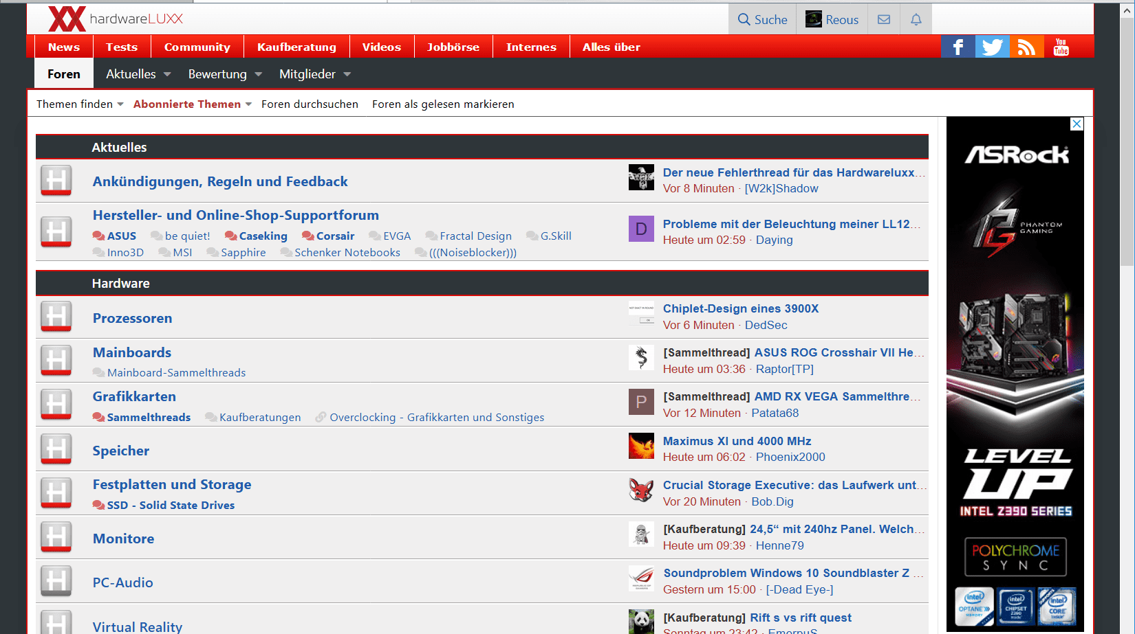Open Hersteller- und Online-Shop-Supportforum
1135x634 pixels.
(x=236, y=215)
